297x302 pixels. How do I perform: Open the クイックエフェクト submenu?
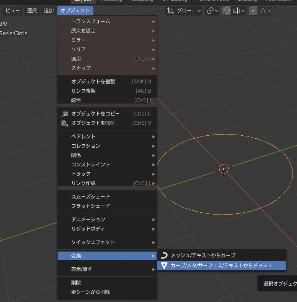pyautogui.click(x=107, y=242)
